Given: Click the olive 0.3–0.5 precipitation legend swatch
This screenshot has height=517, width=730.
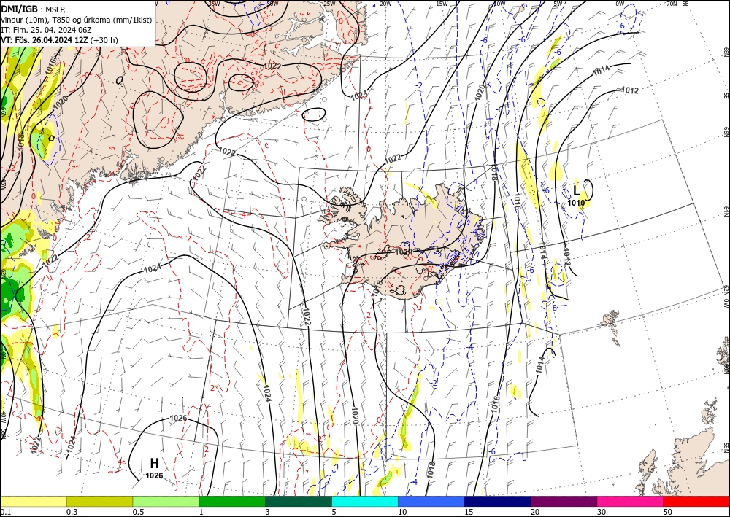Looking at the screenshot, I should pyautogui.click(x=99, y=501).
